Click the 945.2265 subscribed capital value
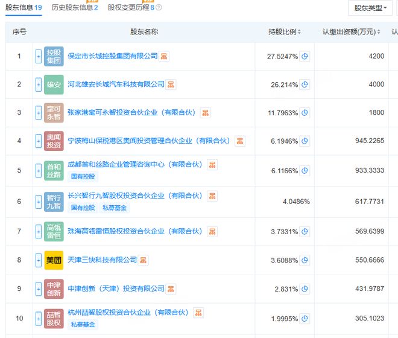The height and width of the screenshot is (338, 398). click(x=370, y=141)
